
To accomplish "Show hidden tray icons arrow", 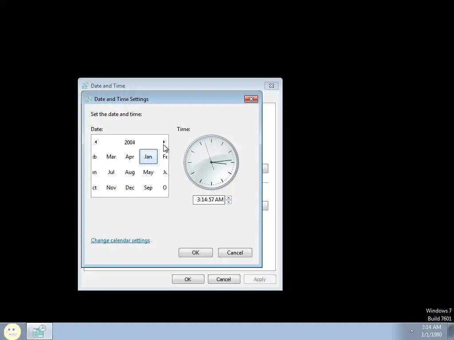I will pos(411,331).
